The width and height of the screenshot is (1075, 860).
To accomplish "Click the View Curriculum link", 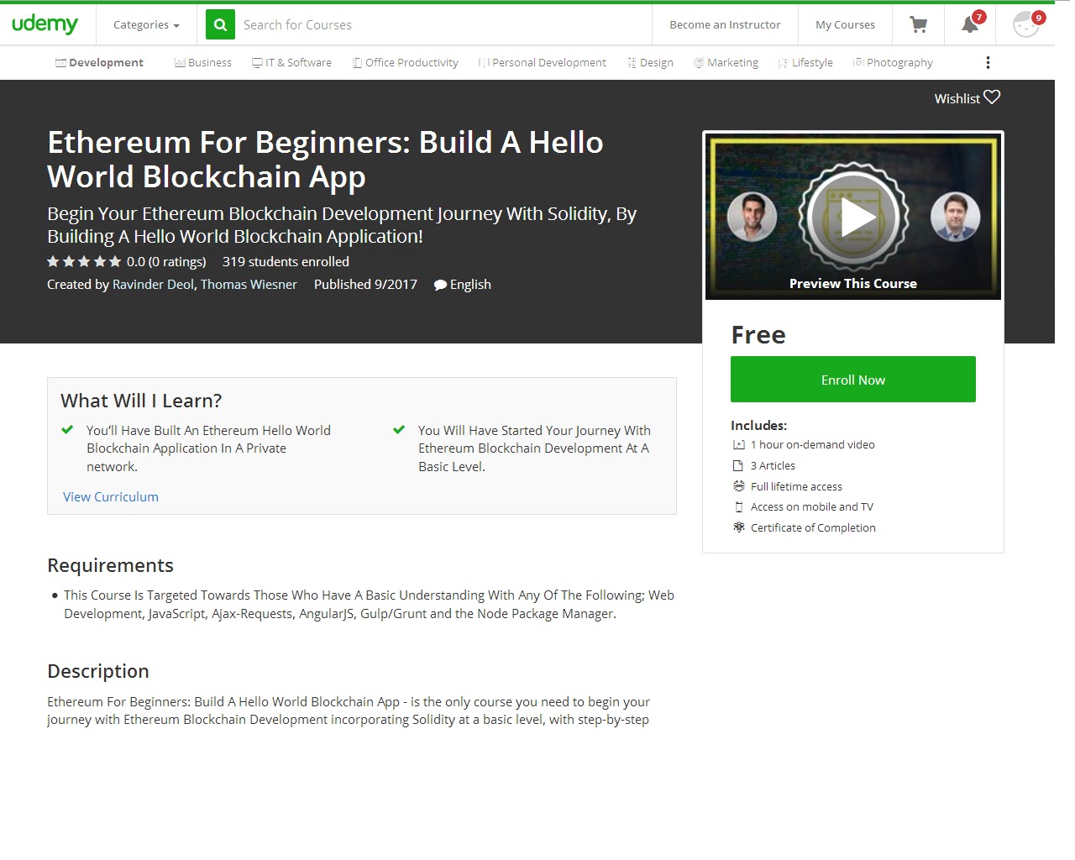I will (x=111, y=497).
